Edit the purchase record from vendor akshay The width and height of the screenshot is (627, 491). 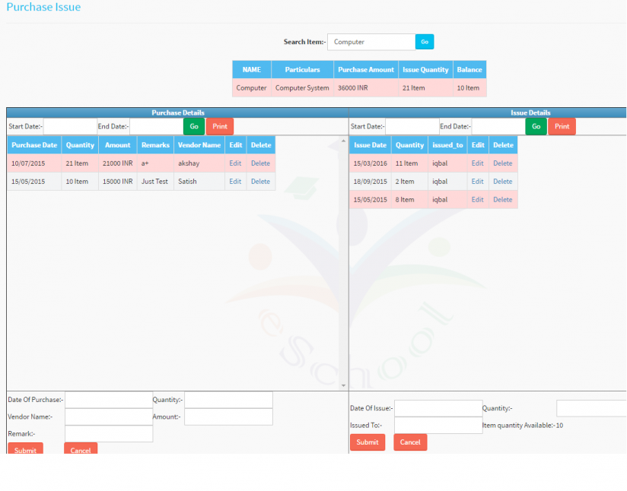(235, 163)
